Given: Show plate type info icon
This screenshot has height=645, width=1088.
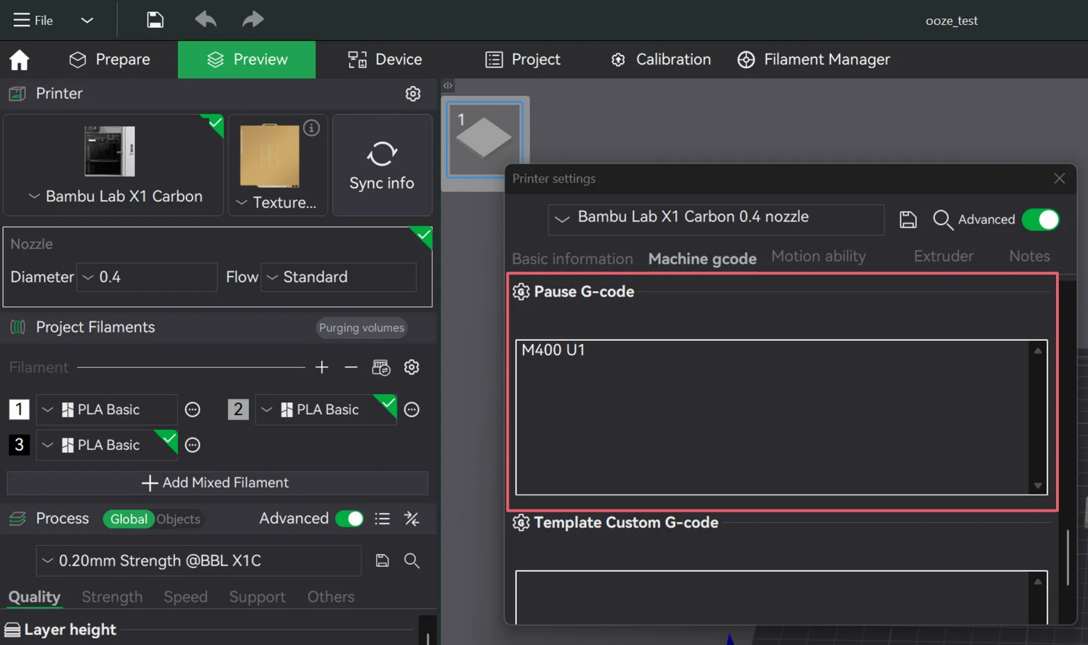Looking at the screenshot, I should pyautogui.click(x=311, y=128).
